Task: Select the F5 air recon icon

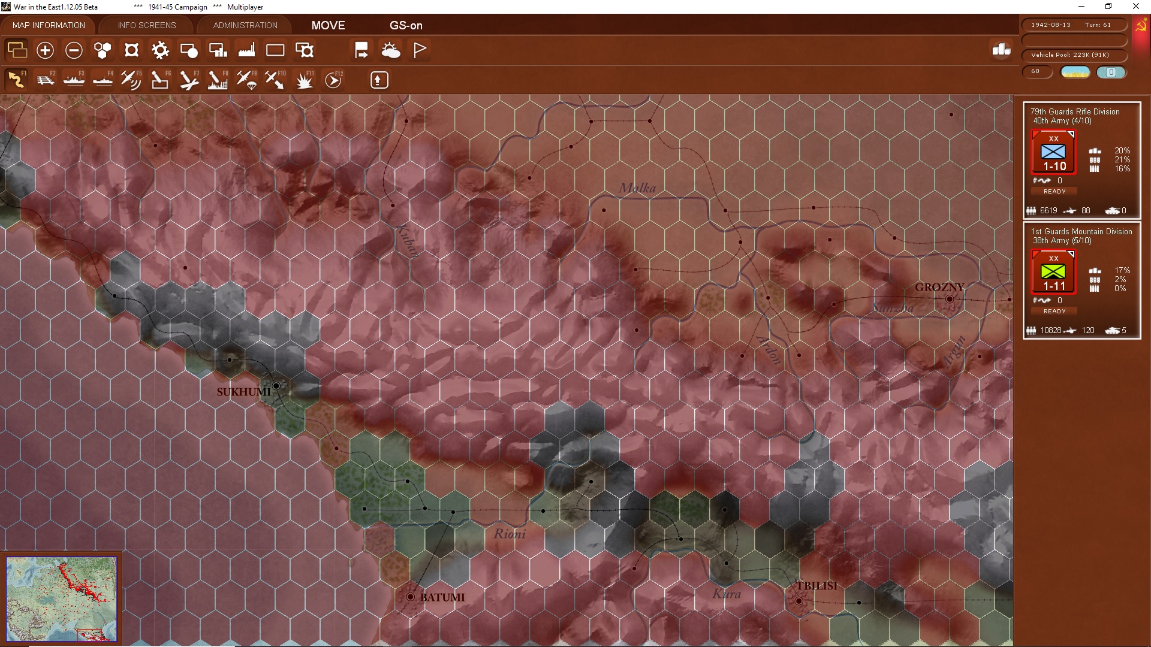Action: (131, 80)
